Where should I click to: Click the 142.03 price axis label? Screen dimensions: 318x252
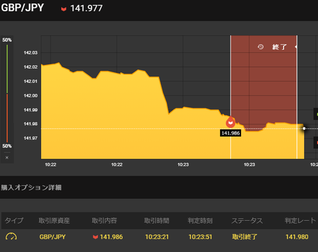pos(30,52)
